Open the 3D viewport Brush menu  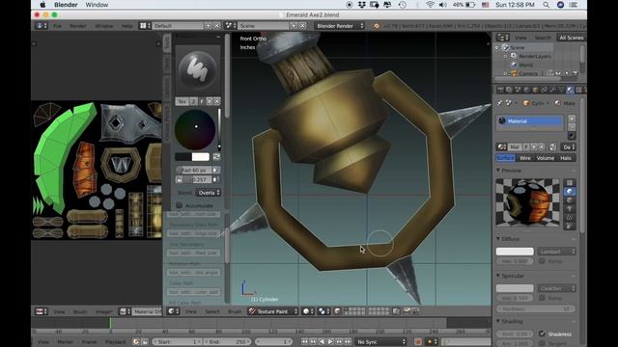[235, 311]
